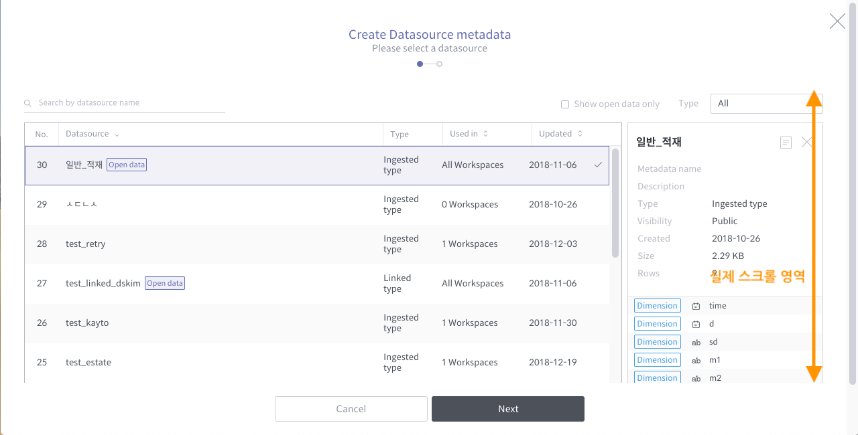The image size is (858, 435).
Task: Close the 일반_적재 detail panel
Action: point(807,142)
